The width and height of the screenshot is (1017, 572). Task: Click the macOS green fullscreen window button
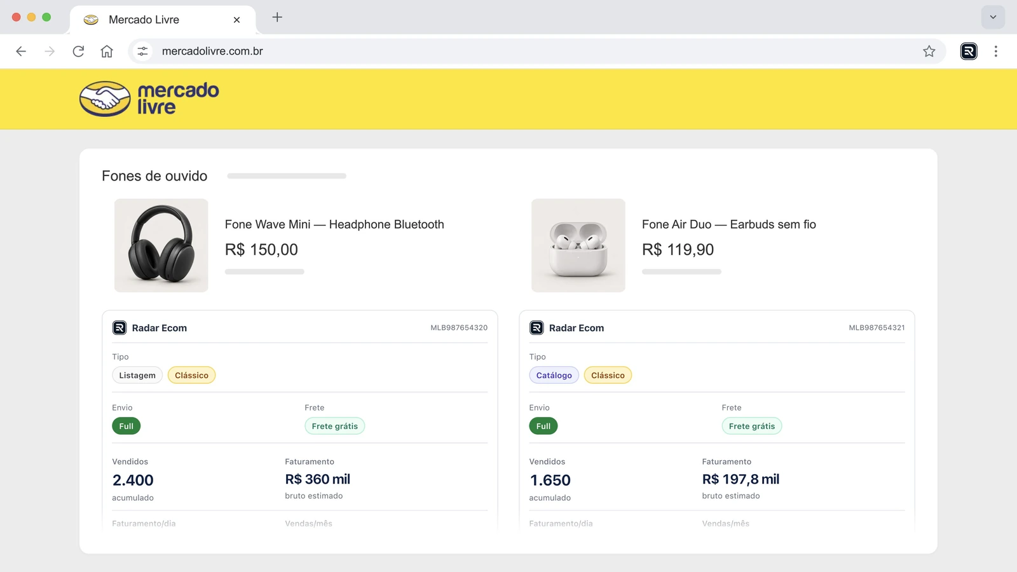[46, 17]
